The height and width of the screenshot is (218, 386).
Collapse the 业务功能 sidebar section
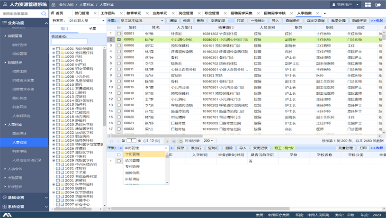tap(46, 23)
